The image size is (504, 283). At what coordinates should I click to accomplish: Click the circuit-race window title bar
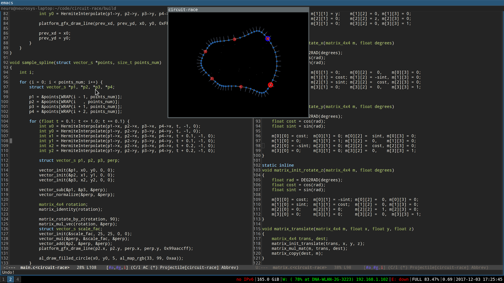point(238,9)
